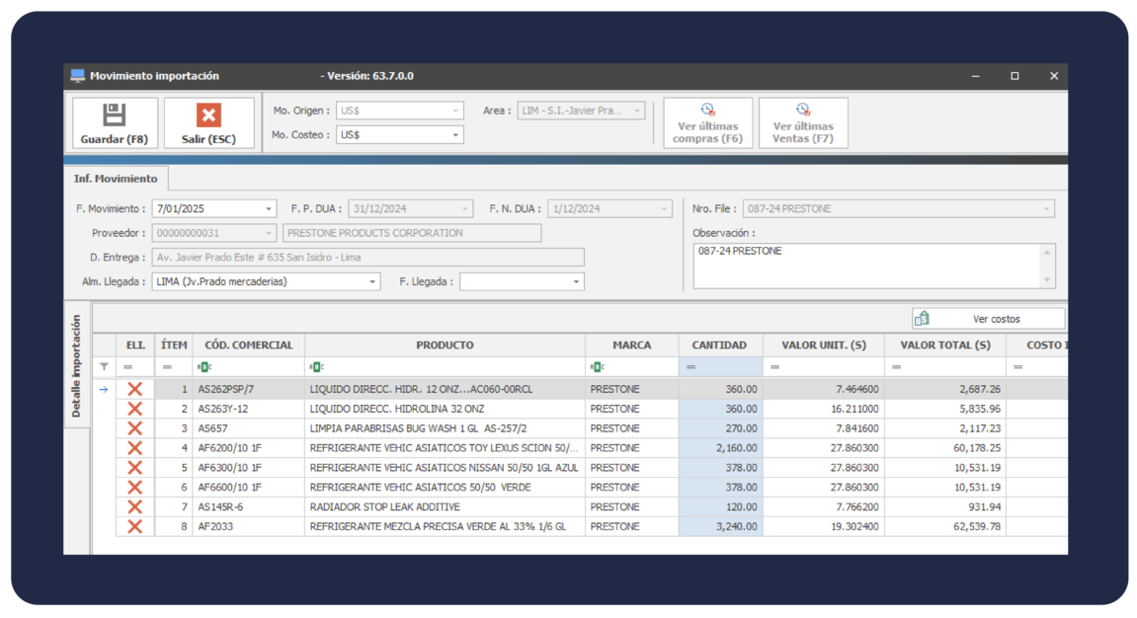Delete item 4 AF6200/10 1F row

pyautogui.click(x=134, y=448)
